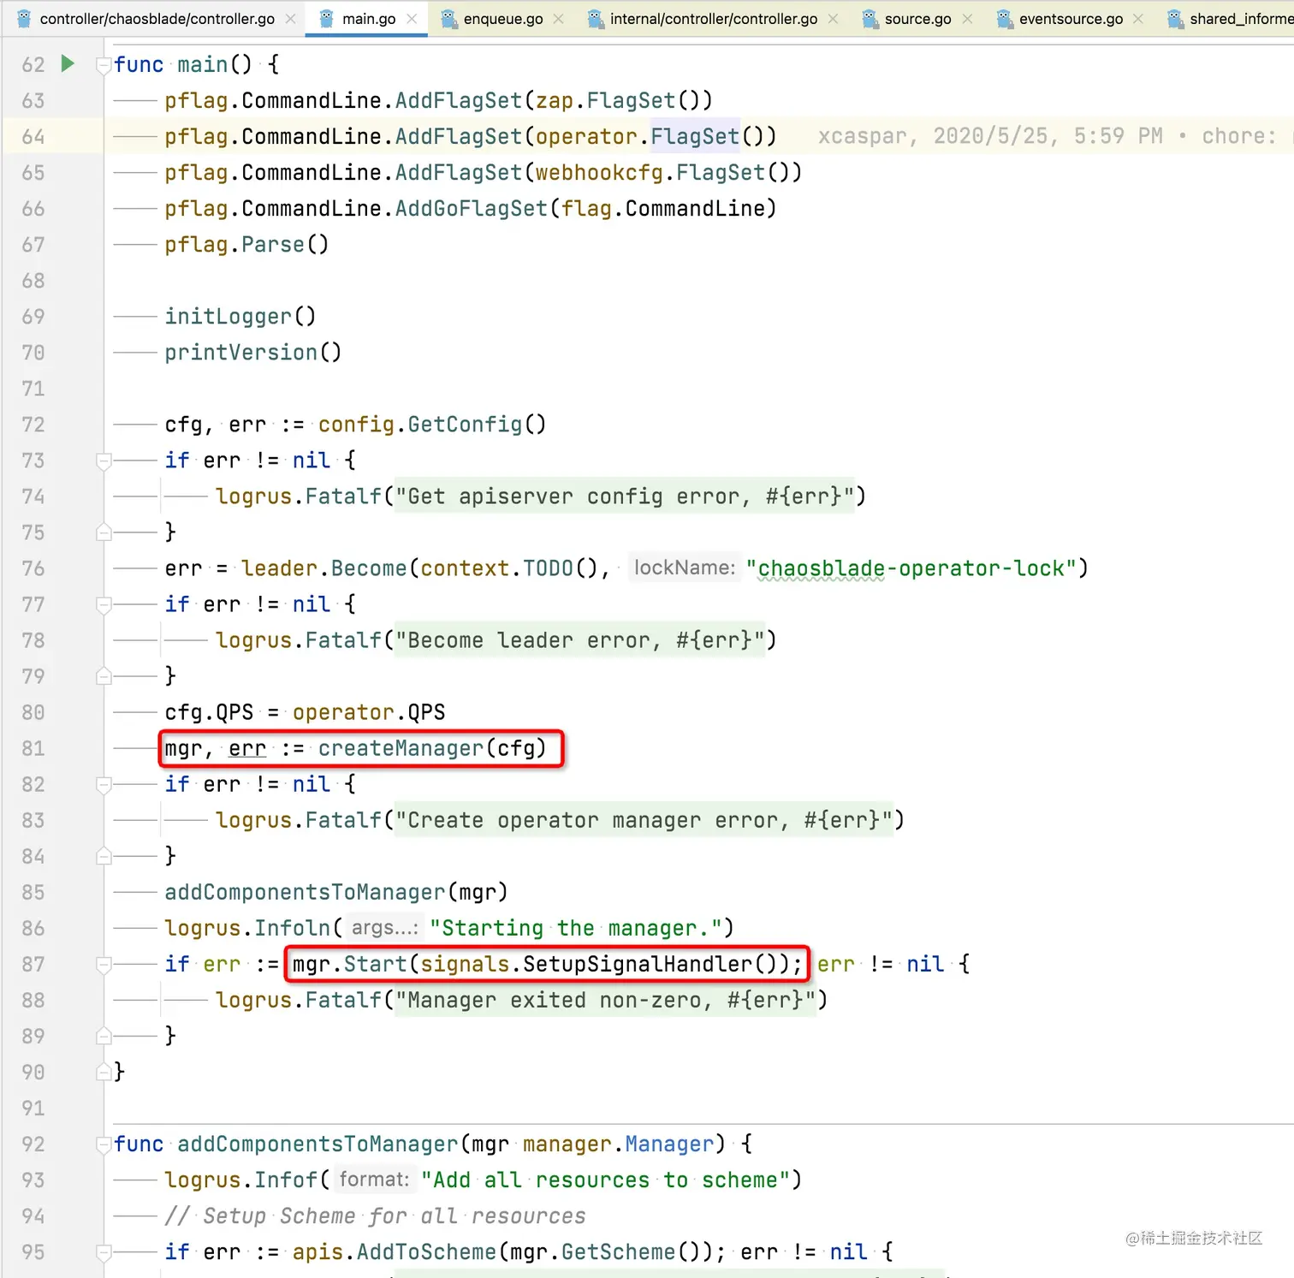Screen dimensions: 1294x1278
Task: Click line number 81 in the gutter
Action: pyautogui.click(x=33, y=748)
